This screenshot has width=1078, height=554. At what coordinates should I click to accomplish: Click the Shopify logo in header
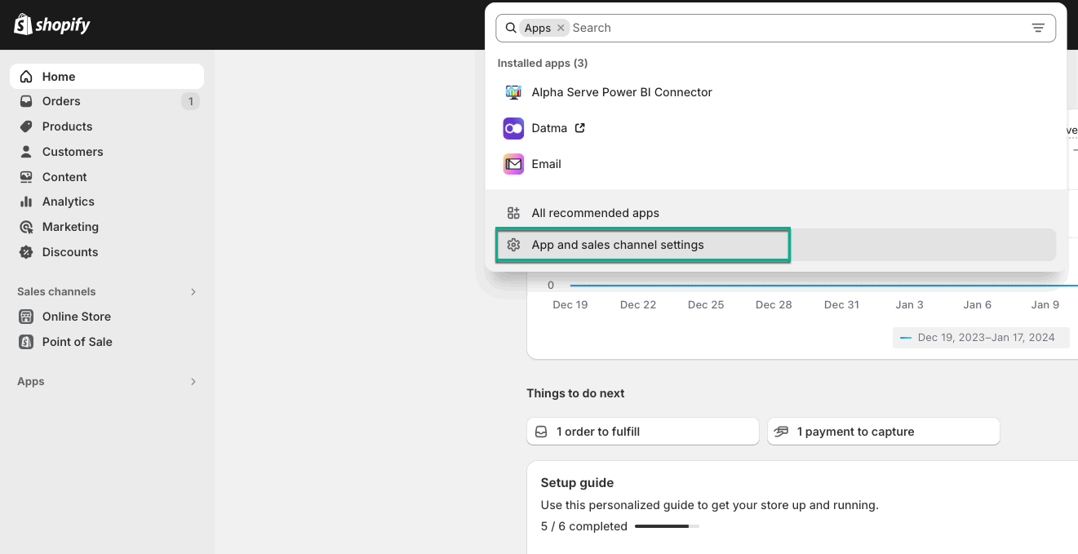[51, 24]
